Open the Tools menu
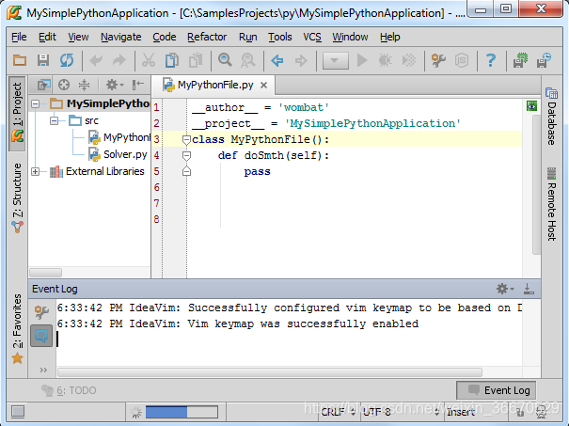The width and height of the screenshot is (569, 426). click(279, 37)
